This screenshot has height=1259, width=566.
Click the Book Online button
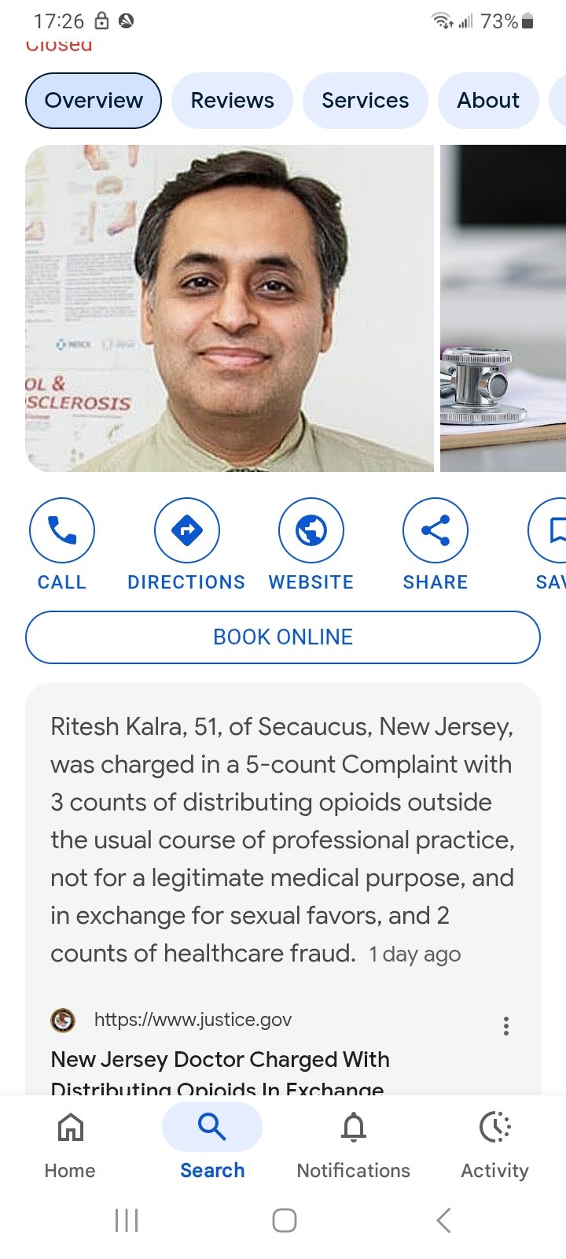(283, 637)
